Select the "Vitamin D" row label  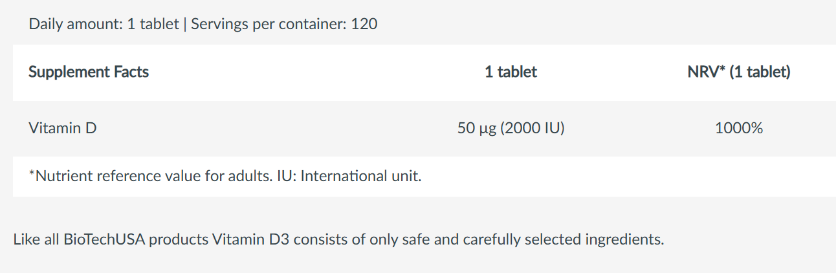[x=63, y=128]
